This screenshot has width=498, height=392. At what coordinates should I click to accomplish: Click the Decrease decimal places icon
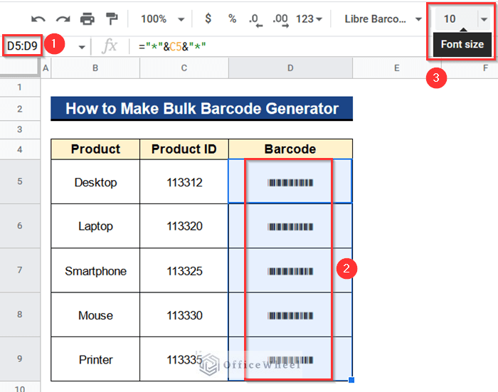(x=255, y=20)
